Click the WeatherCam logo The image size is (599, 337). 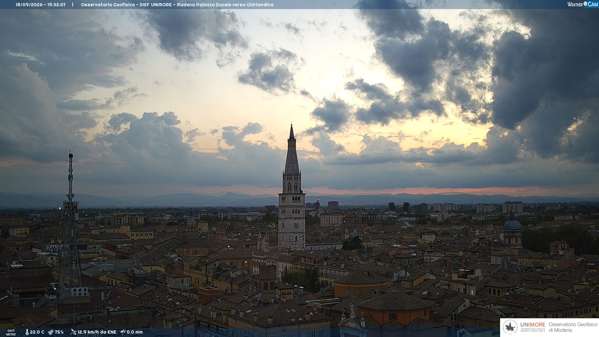(x=582, y=4)
